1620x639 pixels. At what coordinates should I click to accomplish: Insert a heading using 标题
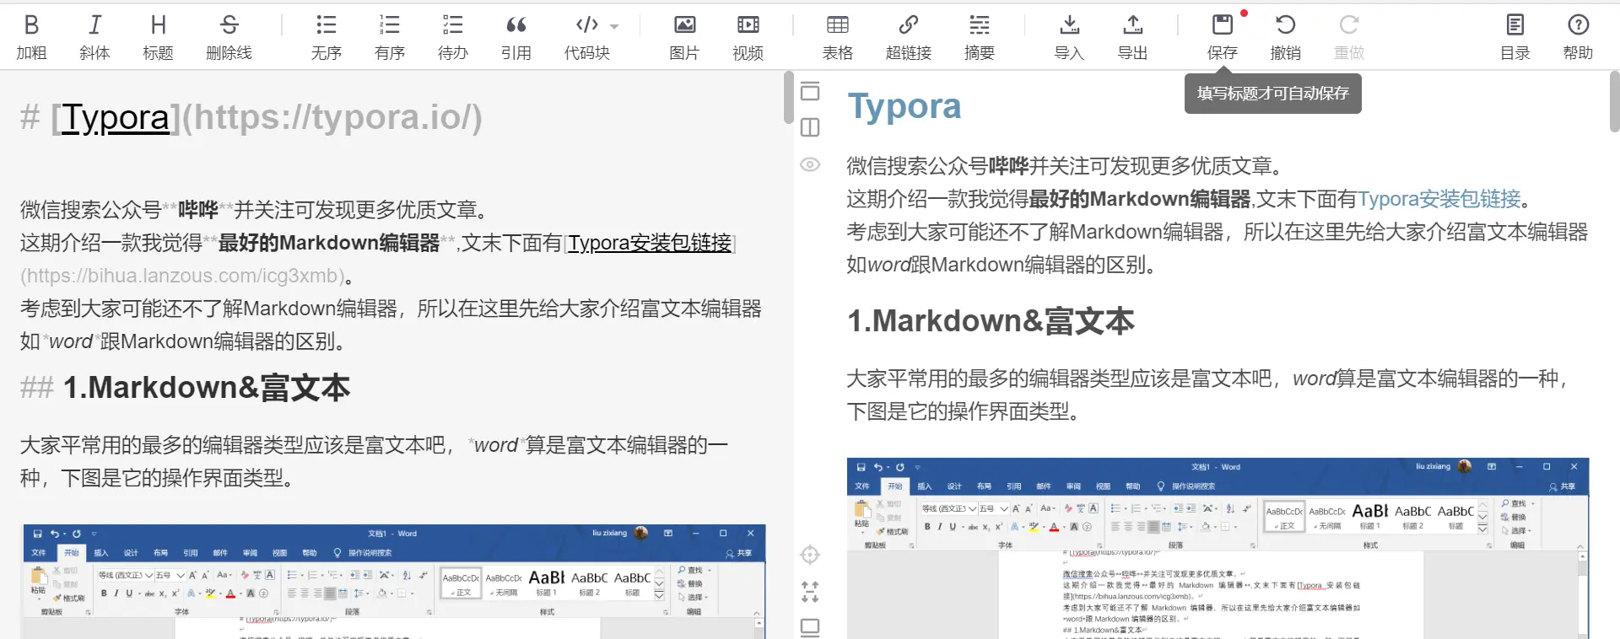coord(158,36)
